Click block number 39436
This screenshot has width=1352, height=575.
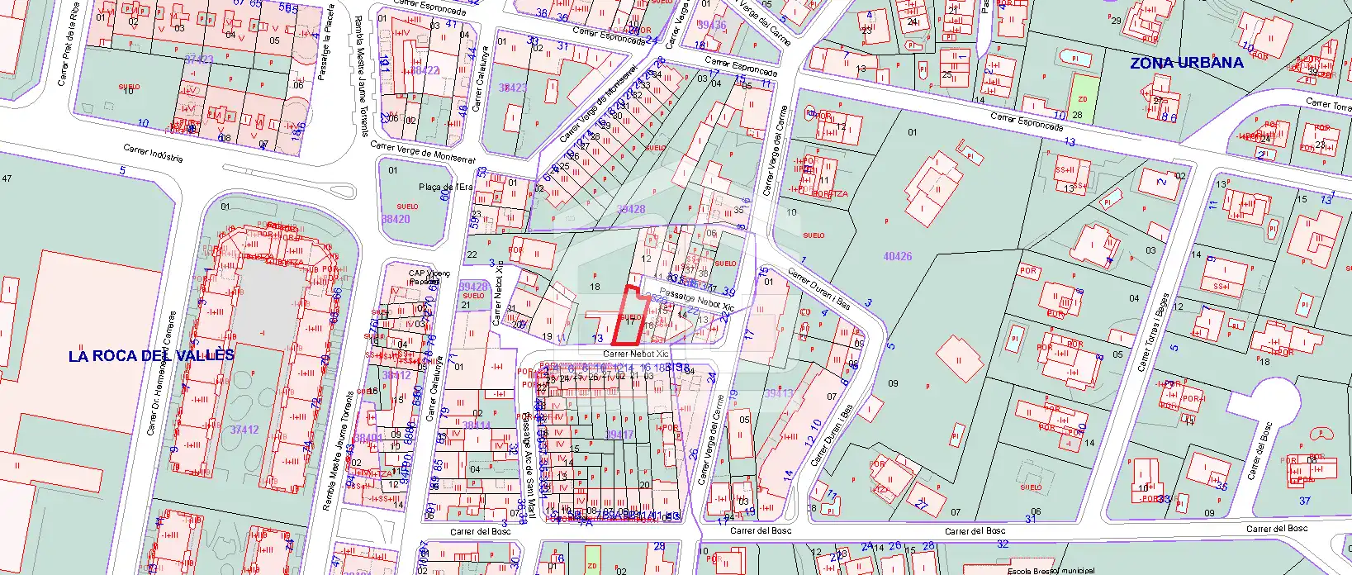click(712, 26)
